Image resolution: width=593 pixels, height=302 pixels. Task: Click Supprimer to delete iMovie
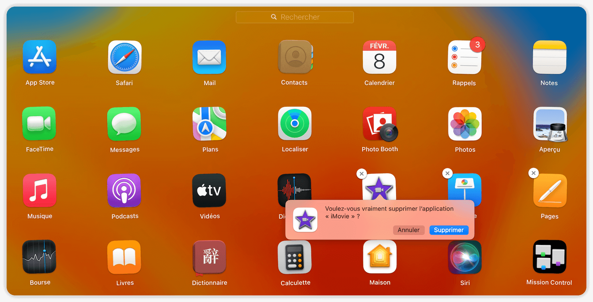point(449,230)
